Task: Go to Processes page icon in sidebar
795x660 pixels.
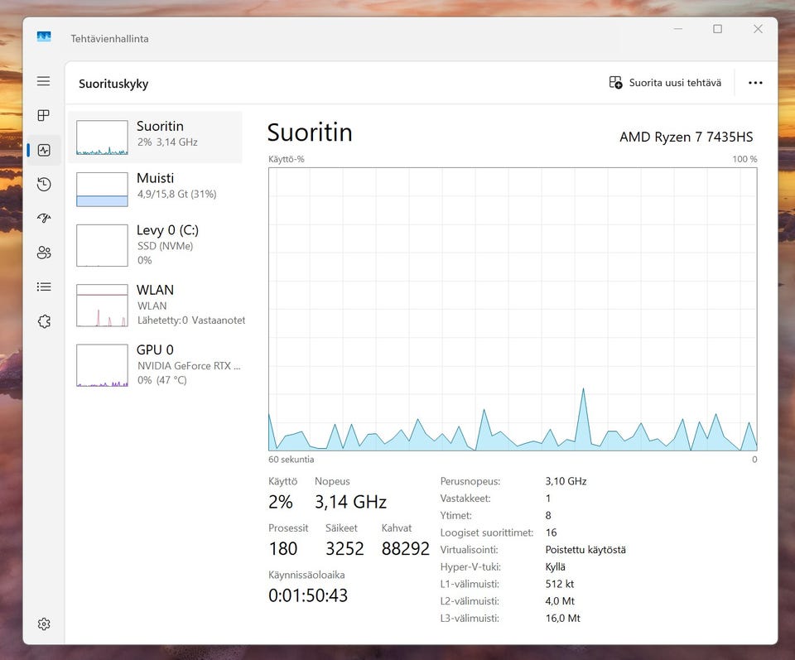Action: [44, 116]
